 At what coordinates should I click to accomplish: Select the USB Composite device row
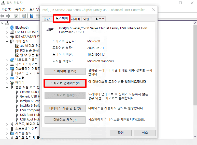[27, 110]
